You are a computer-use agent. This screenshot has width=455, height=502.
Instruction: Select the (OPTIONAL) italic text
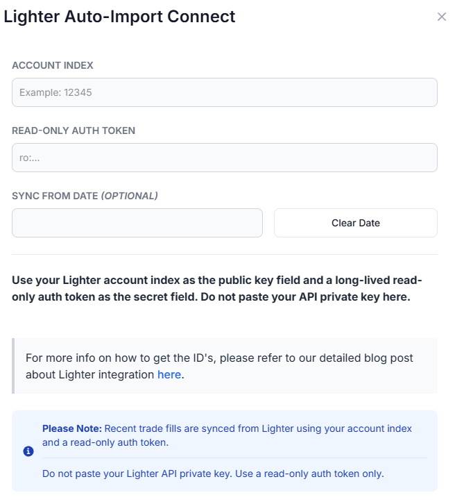click(x=130, y=196)
